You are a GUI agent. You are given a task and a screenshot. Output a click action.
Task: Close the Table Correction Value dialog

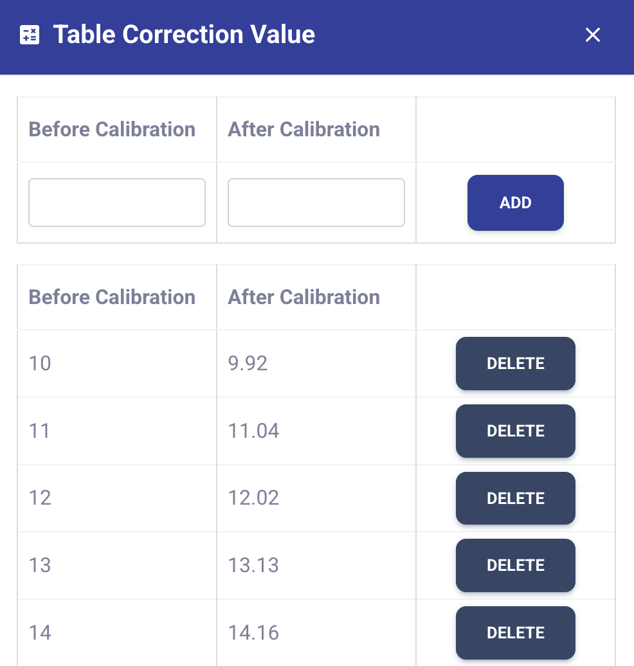point(592,35)
